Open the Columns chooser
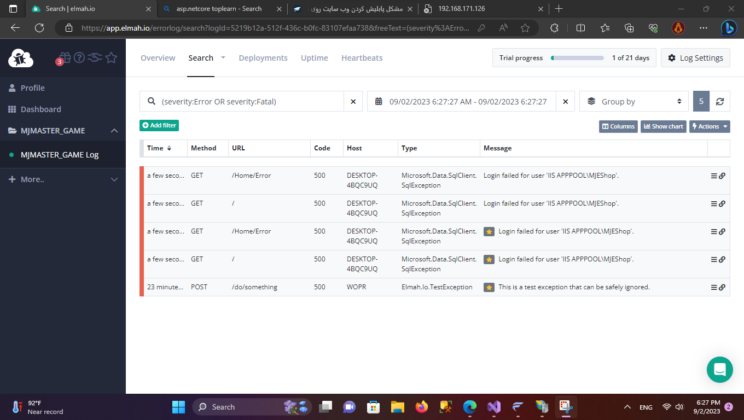This screenshot has width=744, height=420. 618,126
